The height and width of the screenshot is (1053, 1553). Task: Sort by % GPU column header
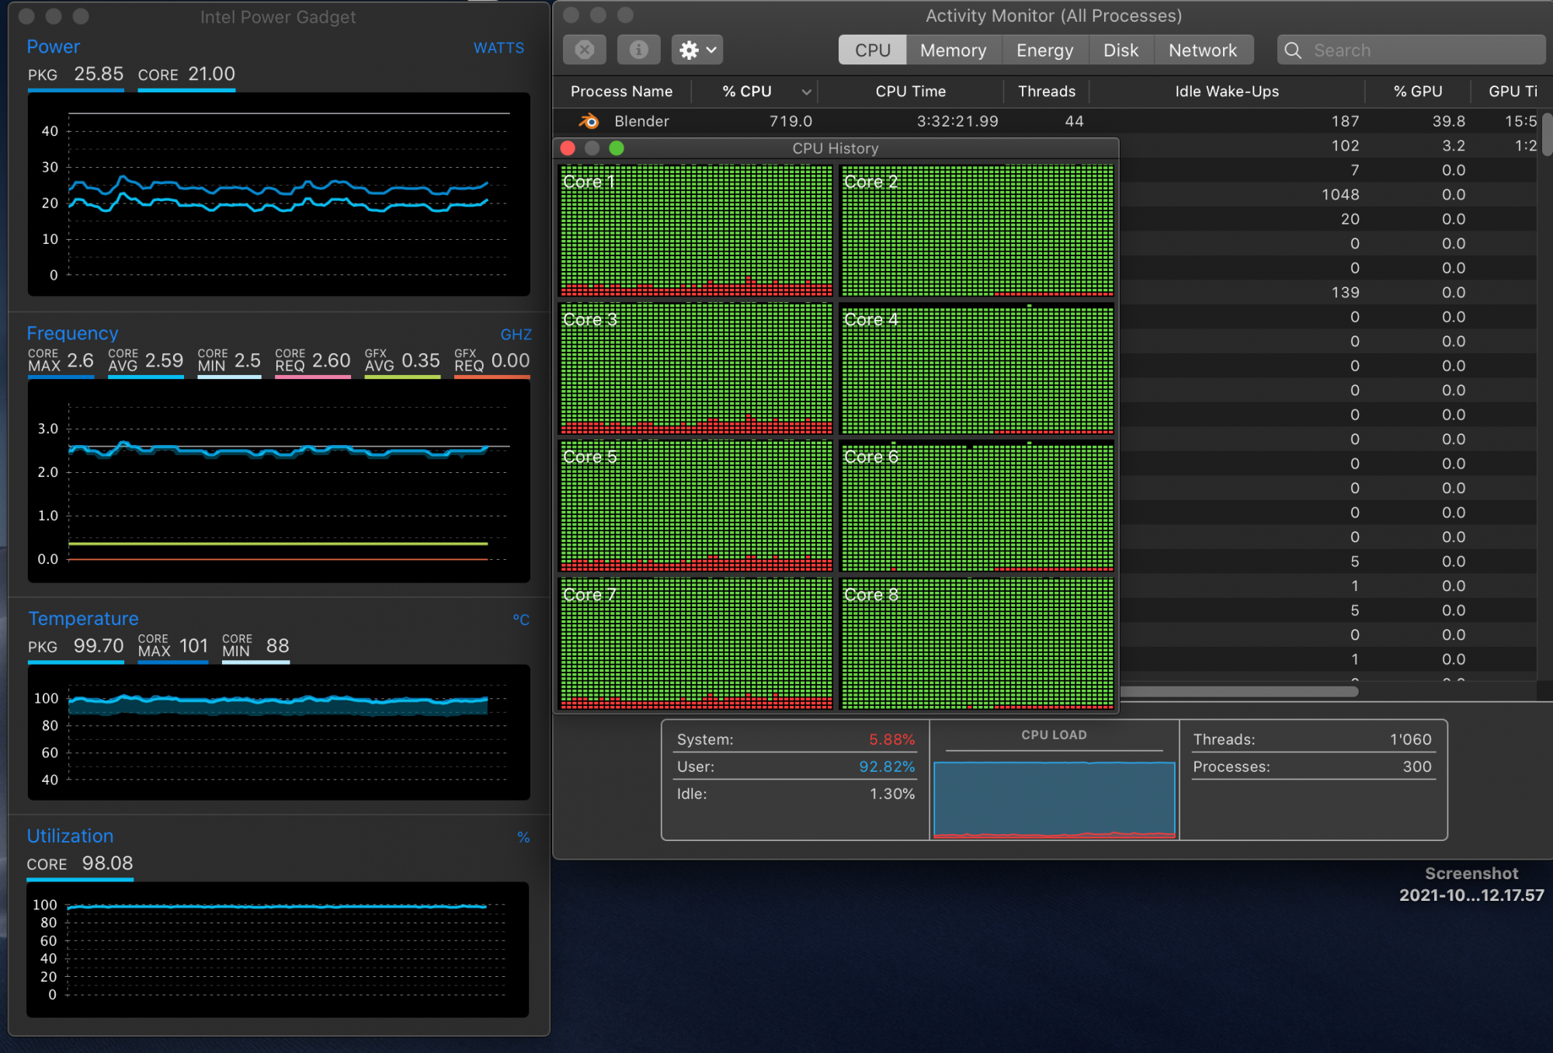coord(1418,92)
